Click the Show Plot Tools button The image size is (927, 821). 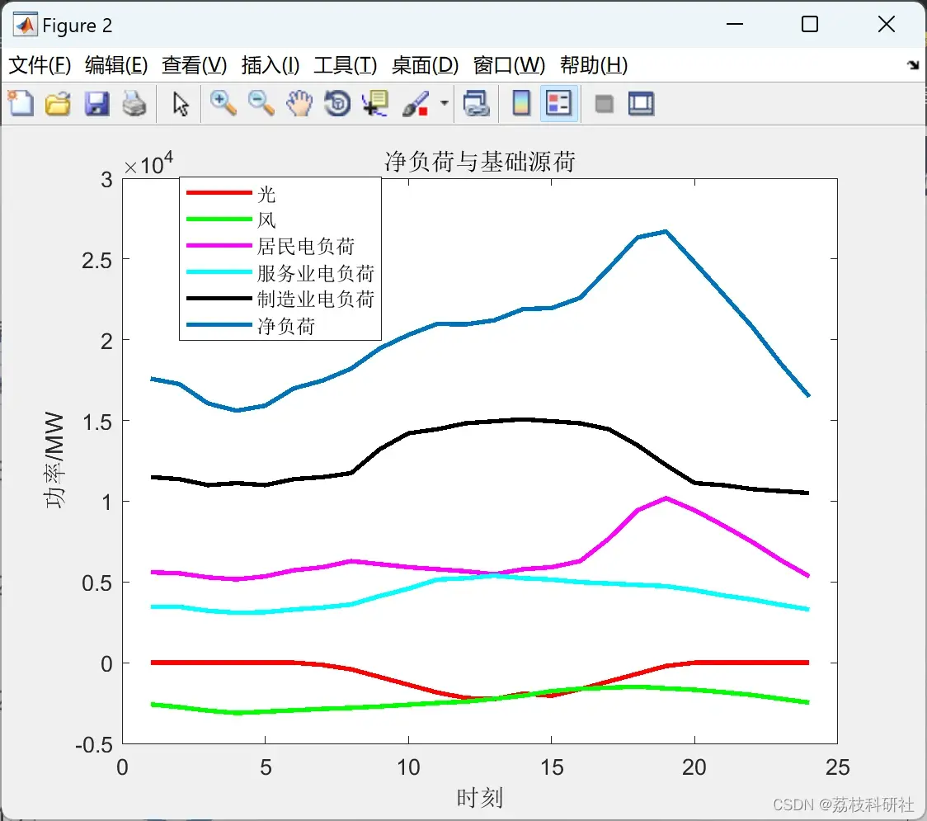point(642,103)
